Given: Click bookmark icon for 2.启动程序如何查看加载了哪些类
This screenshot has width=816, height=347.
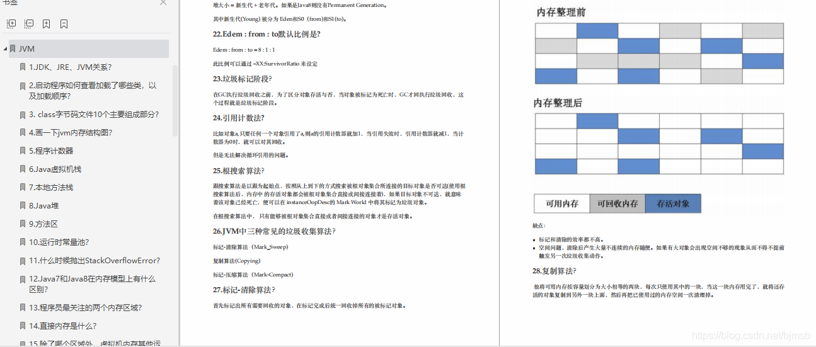Looking at the screenshot, I should (x=23, y=85).
